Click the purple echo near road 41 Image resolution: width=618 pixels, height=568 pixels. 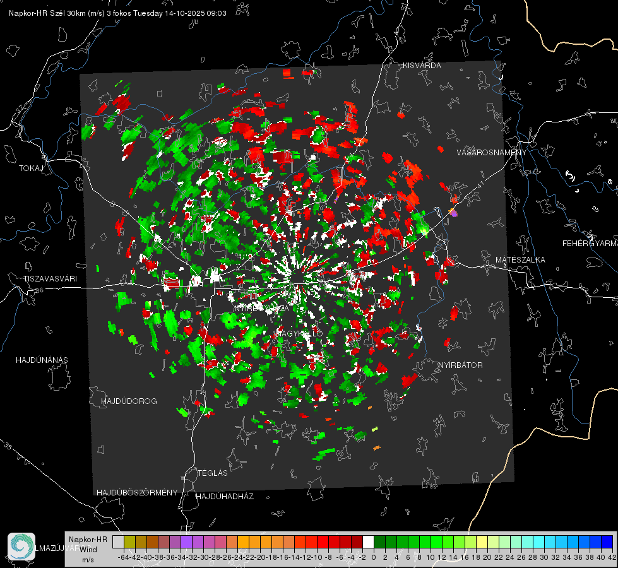pyautogui.click(x=454, y=213)
